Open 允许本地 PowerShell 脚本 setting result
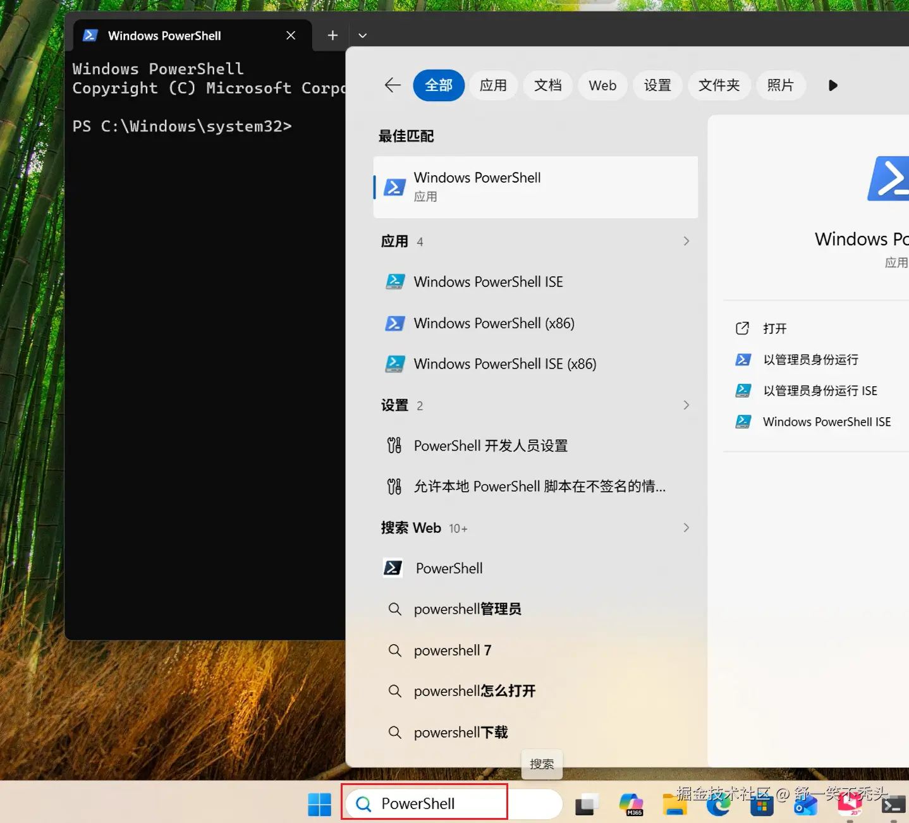This screenshot has width=909, height=823. tap(535, 487)
